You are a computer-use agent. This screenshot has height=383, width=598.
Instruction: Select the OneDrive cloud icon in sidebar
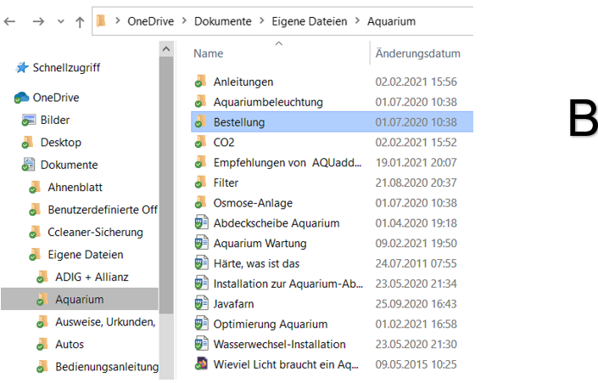pos(21,98)
